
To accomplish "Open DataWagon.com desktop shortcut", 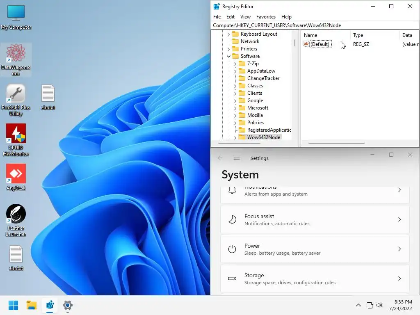I will [16, 59].
